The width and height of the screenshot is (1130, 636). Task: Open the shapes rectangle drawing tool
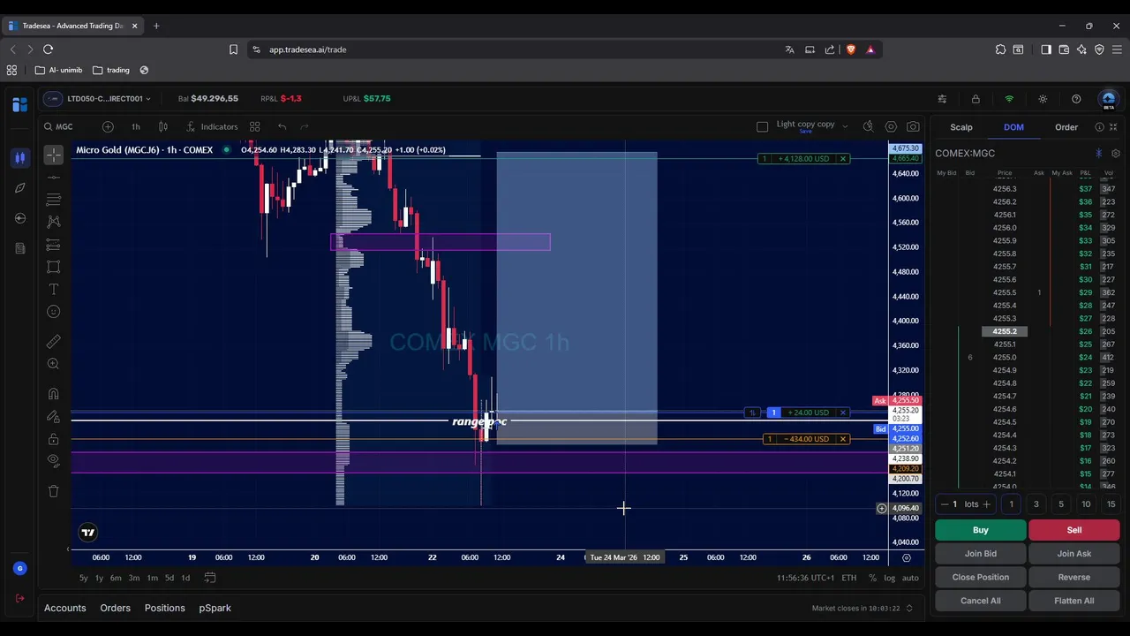54,267
